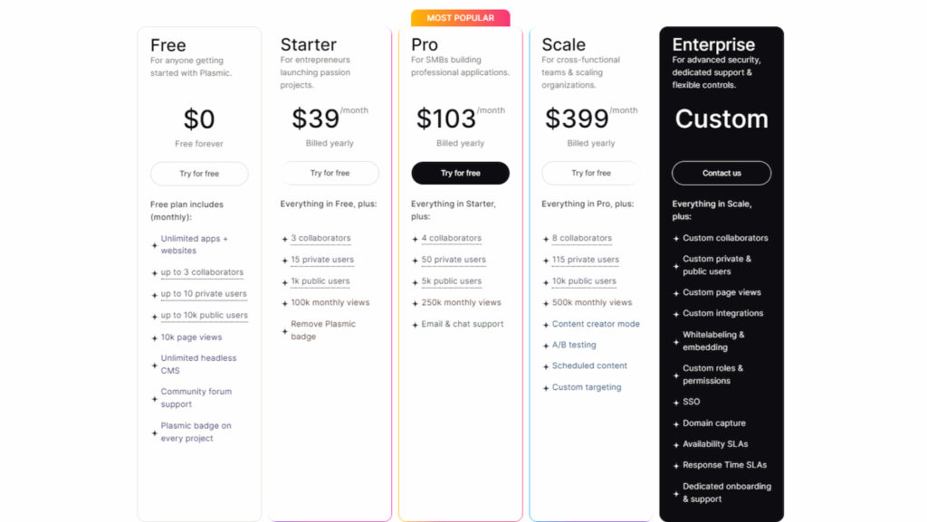This screenshot has height=522, width=927.
Task: Click the '50 private users' underlined text
Action: coord(454,260)
